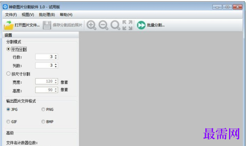Choose GIF output format
Image resolution: width=247 pixels, height=146 pixels.
click(x=8, y=121)
